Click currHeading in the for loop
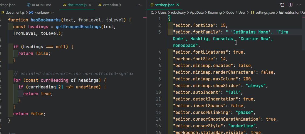The image size is (305, 134). (55, 80)
